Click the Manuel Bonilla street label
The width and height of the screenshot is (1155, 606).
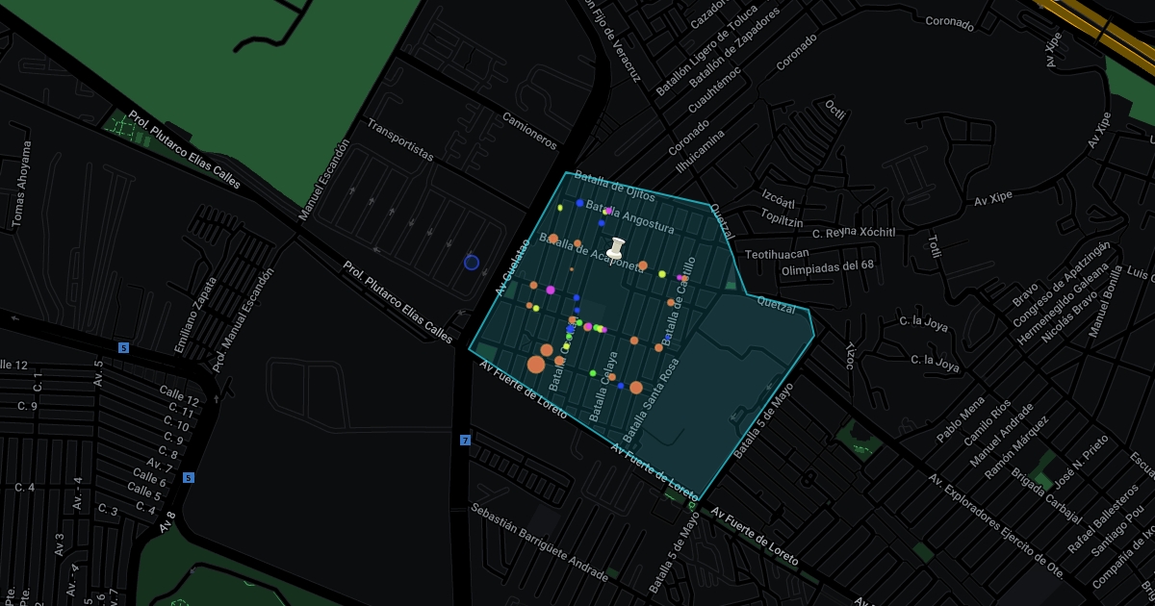[x=1106, y=302]
